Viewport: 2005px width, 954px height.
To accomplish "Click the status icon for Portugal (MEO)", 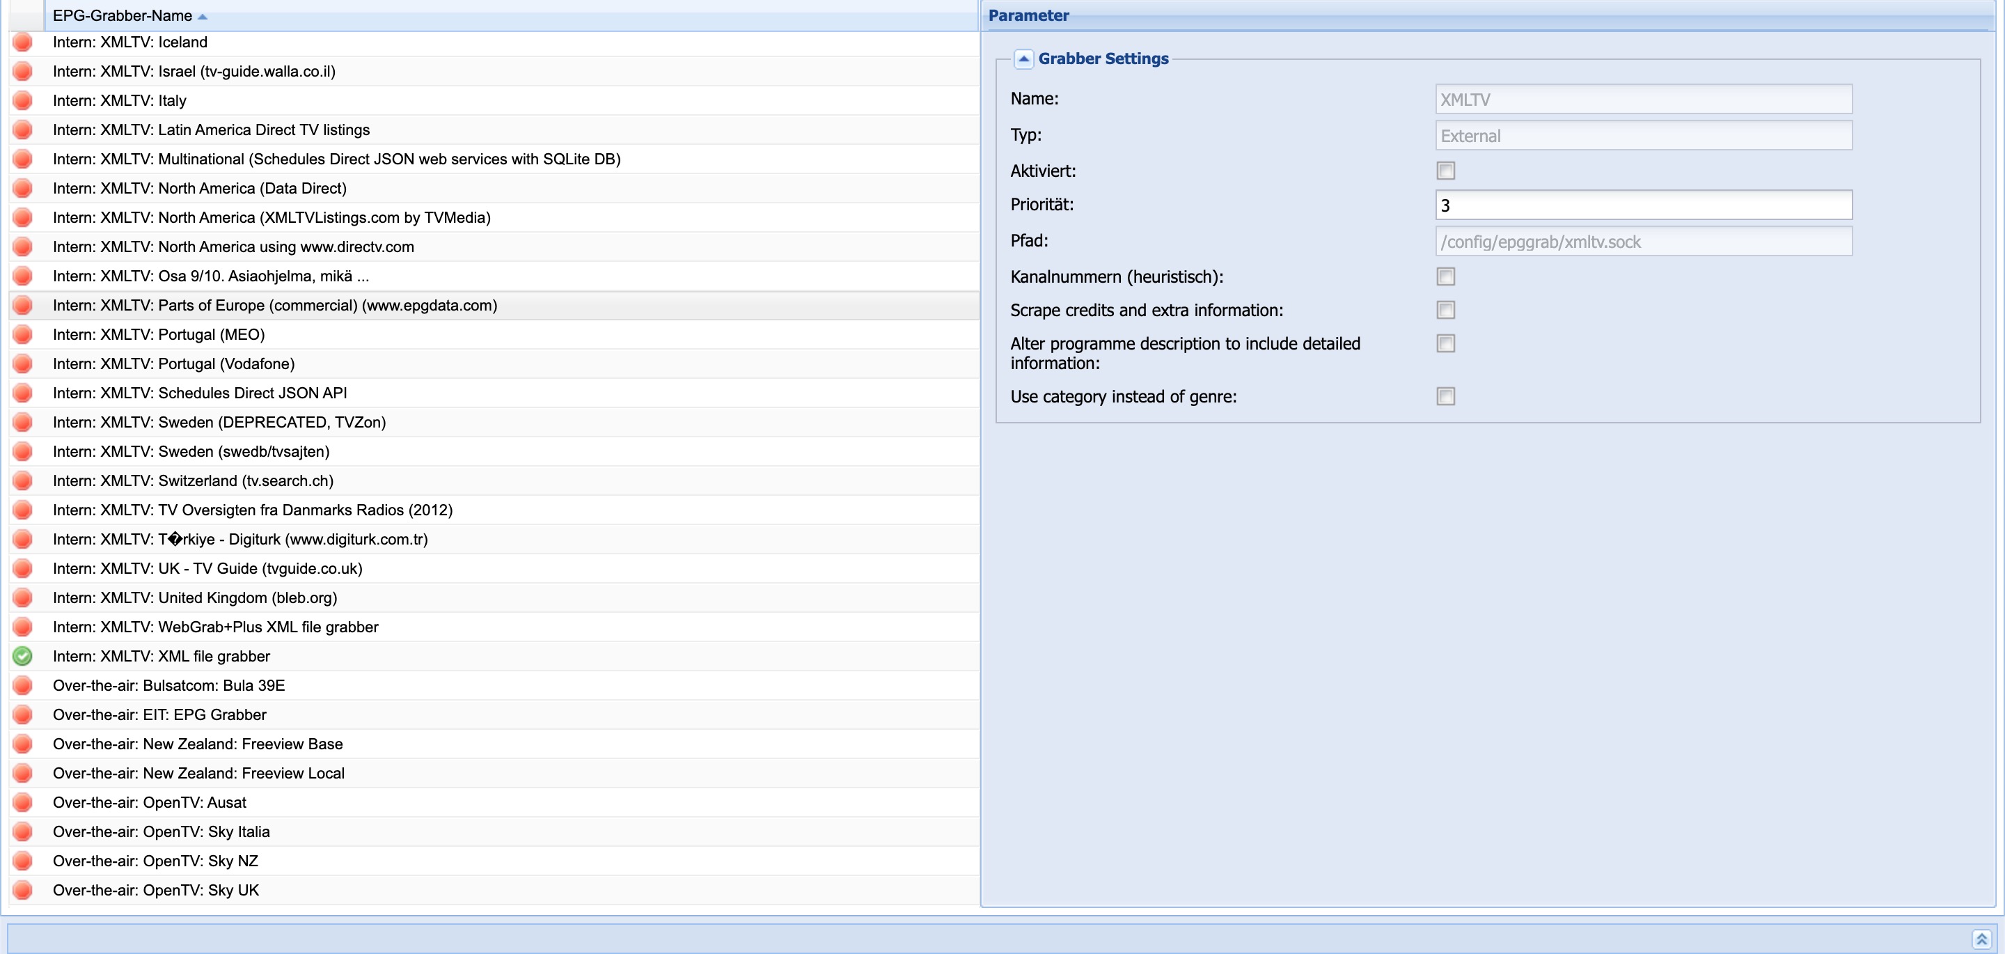I will click(22, 335).
